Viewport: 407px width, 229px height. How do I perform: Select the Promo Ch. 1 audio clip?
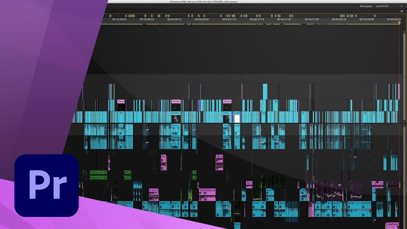click(176, 129)
